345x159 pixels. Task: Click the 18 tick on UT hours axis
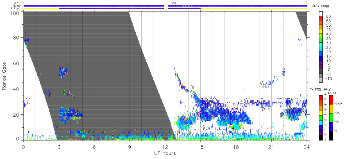point(236,147)
